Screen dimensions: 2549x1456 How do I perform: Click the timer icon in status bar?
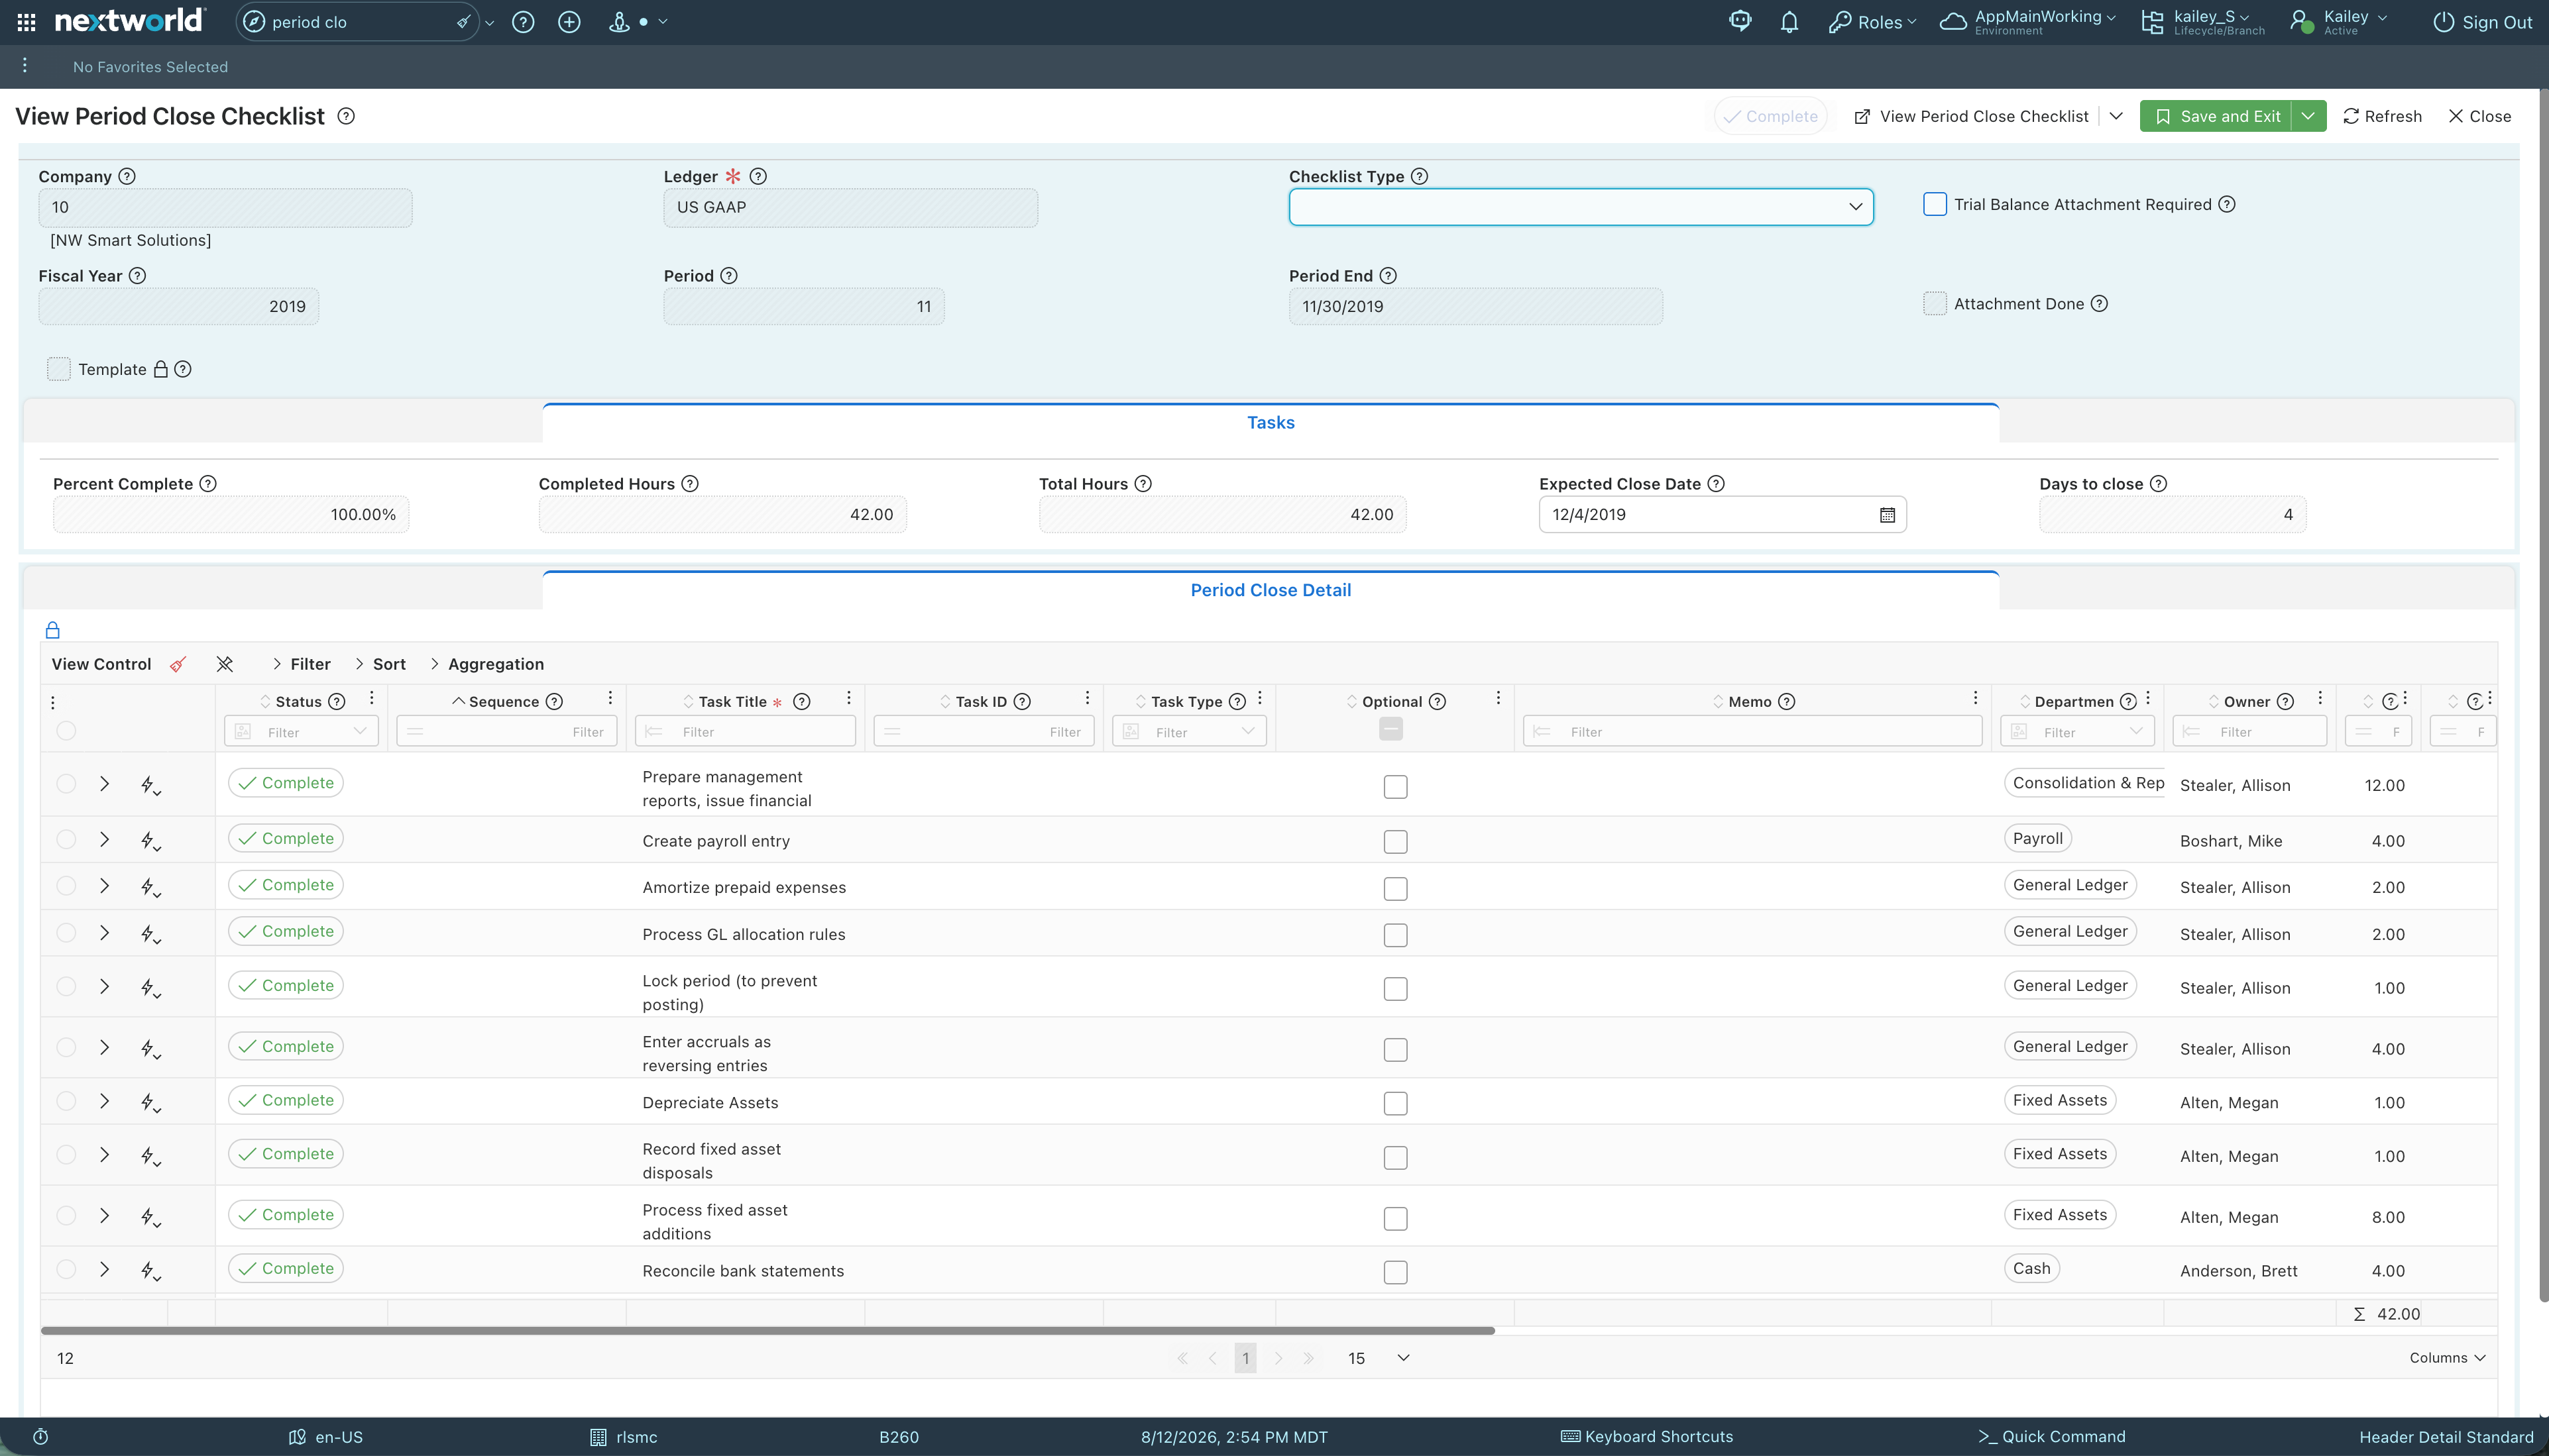tap(41, 1437)
